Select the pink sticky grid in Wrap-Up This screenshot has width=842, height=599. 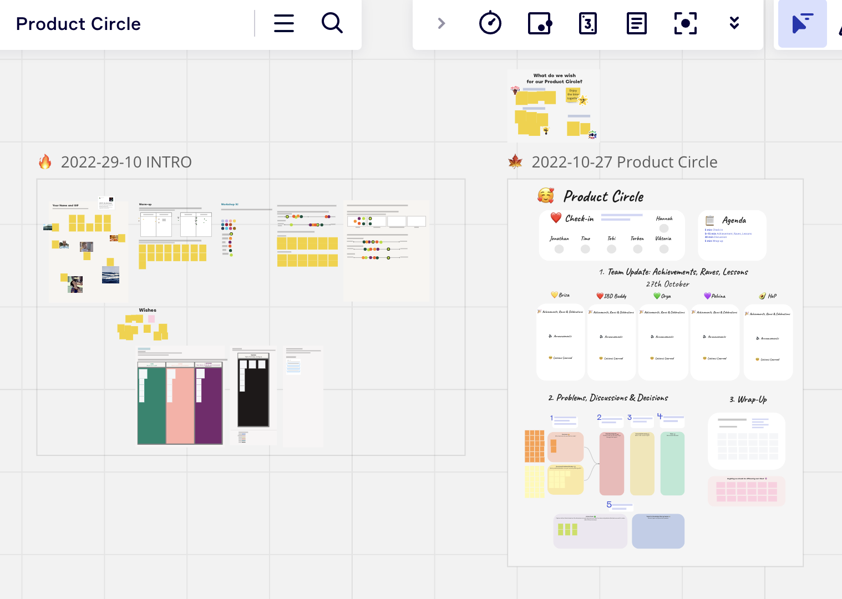pyautogui.click(x=746, y=491)
